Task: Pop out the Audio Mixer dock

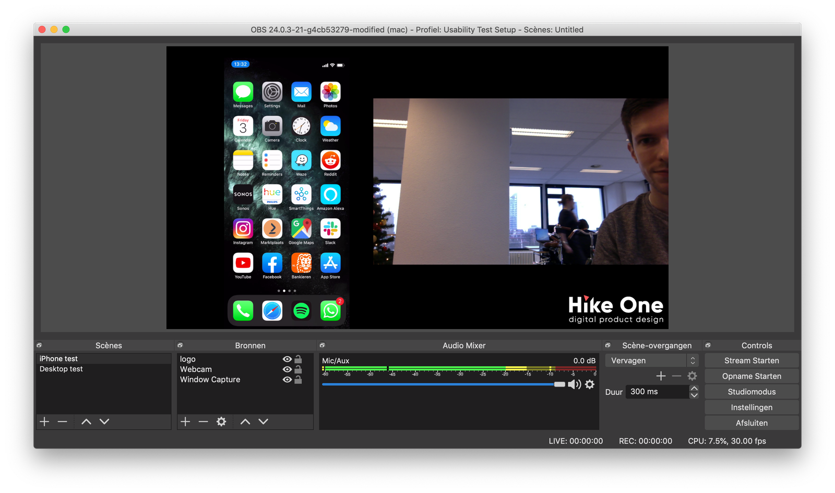Action: tap(322, 345)
